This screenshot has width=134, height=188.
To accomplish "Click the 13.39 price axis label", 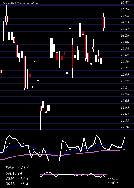I will click(x=125, y=62).
